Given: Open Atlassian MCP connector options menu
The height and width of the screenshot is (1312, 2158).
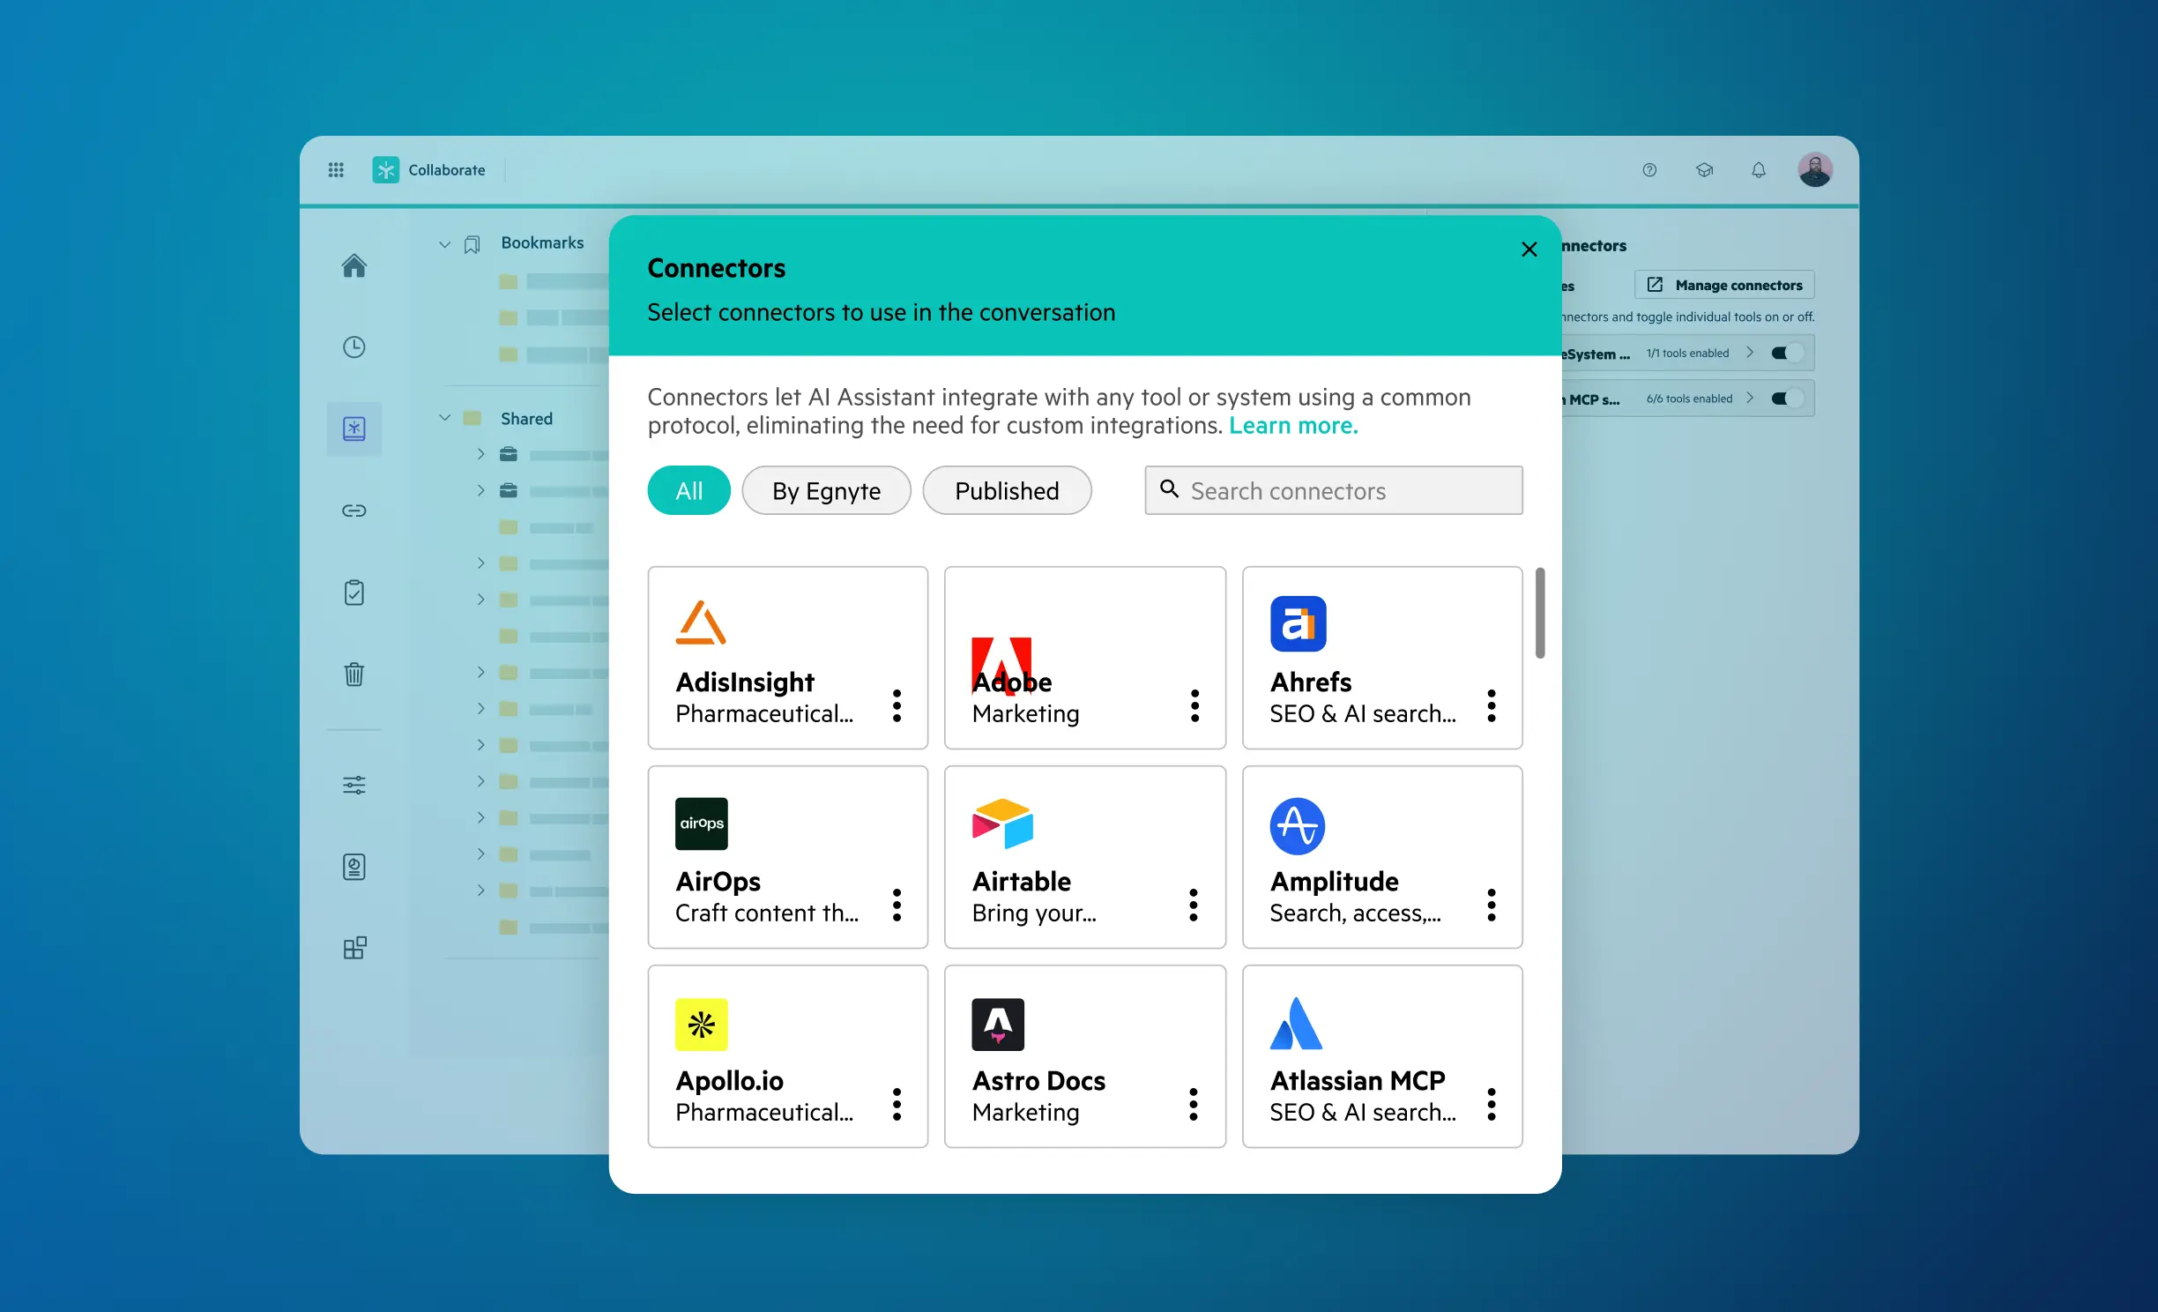Looking at the screenshot, I should [x=1492, y=1104].
